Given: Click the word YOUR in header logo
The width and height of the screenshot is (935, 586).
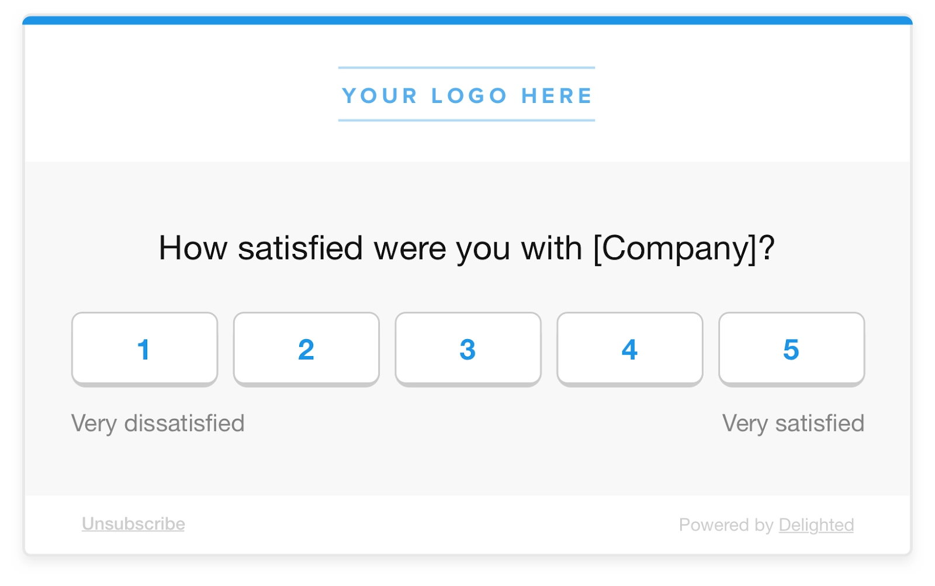Looking at the screenshot, I should pyautogui.click(x=380, y=95).
